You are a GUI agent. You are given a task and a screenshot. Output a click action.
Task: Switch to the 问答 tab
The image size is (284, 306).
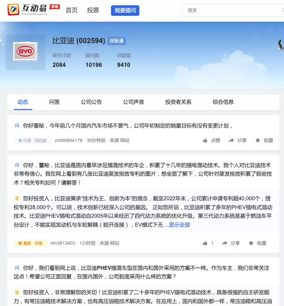(x=54, y=102)
